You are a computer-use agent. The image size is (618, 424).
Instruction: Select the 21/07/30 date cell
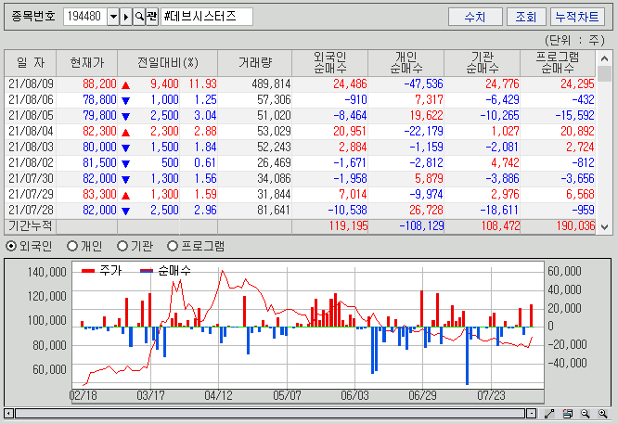[x=31, y=178]
